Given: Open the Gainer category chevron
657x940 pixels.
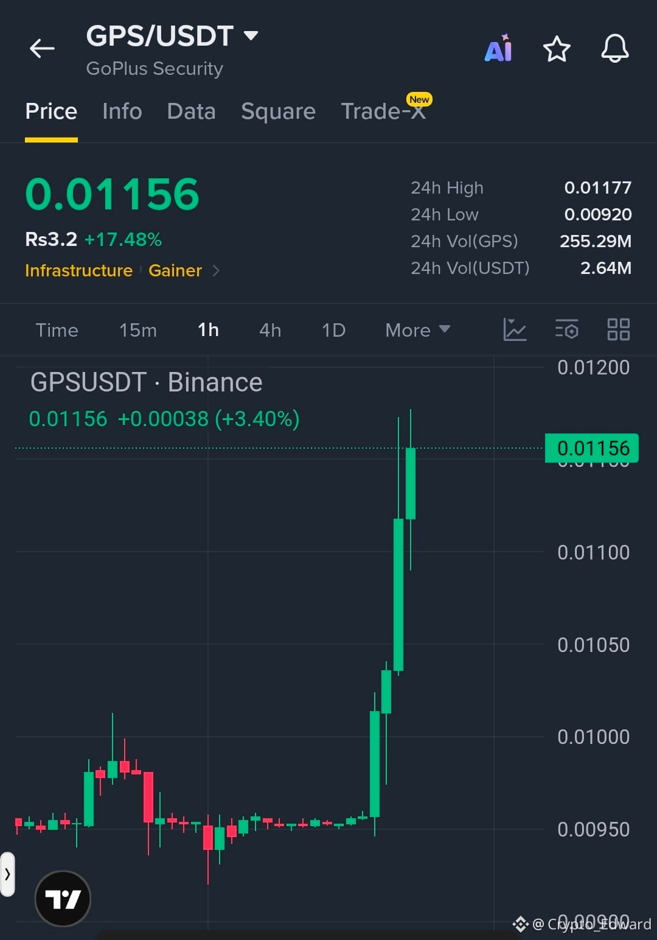Looking at the screenshot, I should 216,270.
